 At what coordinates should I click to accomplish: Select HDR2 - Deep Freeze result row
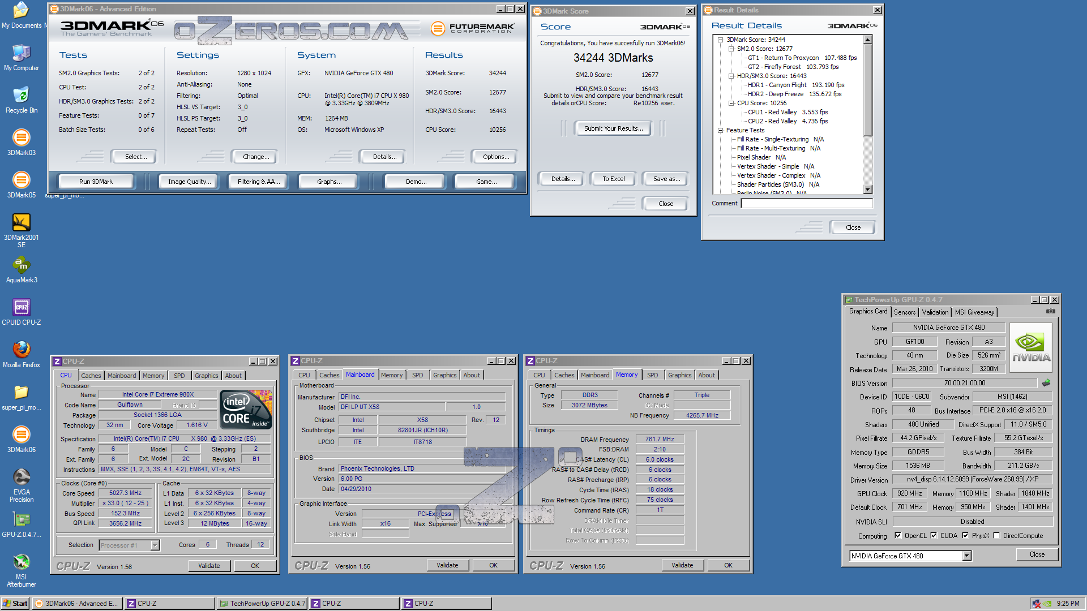coord(794,94)
